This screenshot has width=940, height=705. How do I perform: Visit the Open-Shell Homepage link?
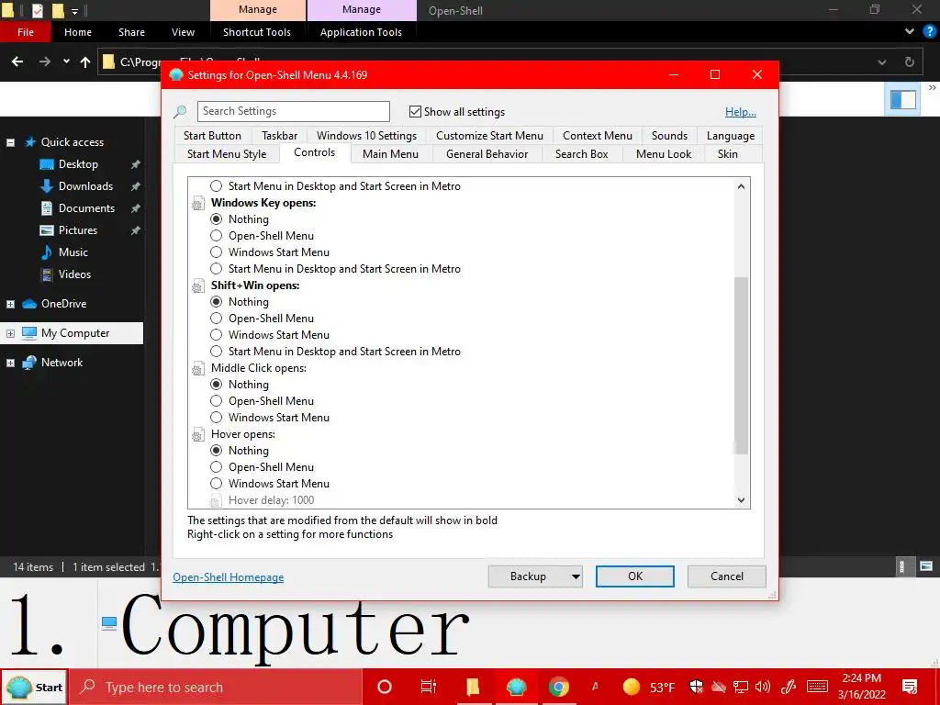click(x=228, y=577)
